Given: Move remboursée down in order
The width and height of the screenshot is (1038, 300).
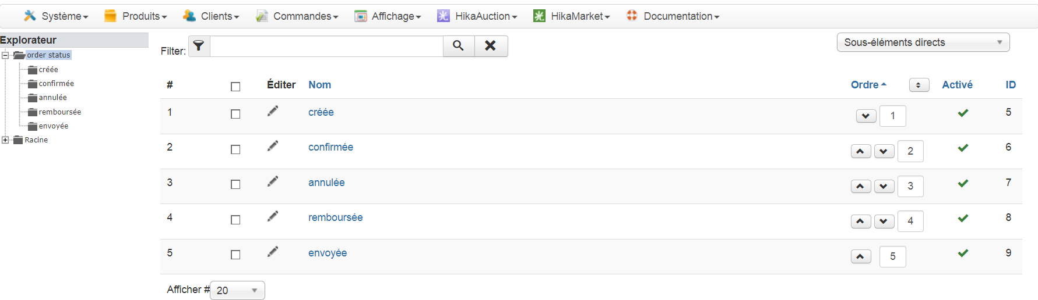Looking at the screenshot, I should (884, 222).
